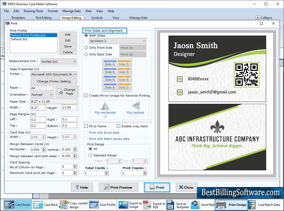Click the Help question mark button
The width and height of the screenshot is (284, 211).
[82, 187]
